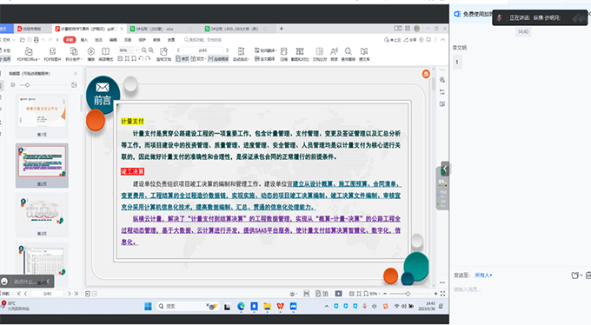Viewport: 591px width, 325px height.
Task: Toggle single page layout in status bar
Action: (318, 294)
